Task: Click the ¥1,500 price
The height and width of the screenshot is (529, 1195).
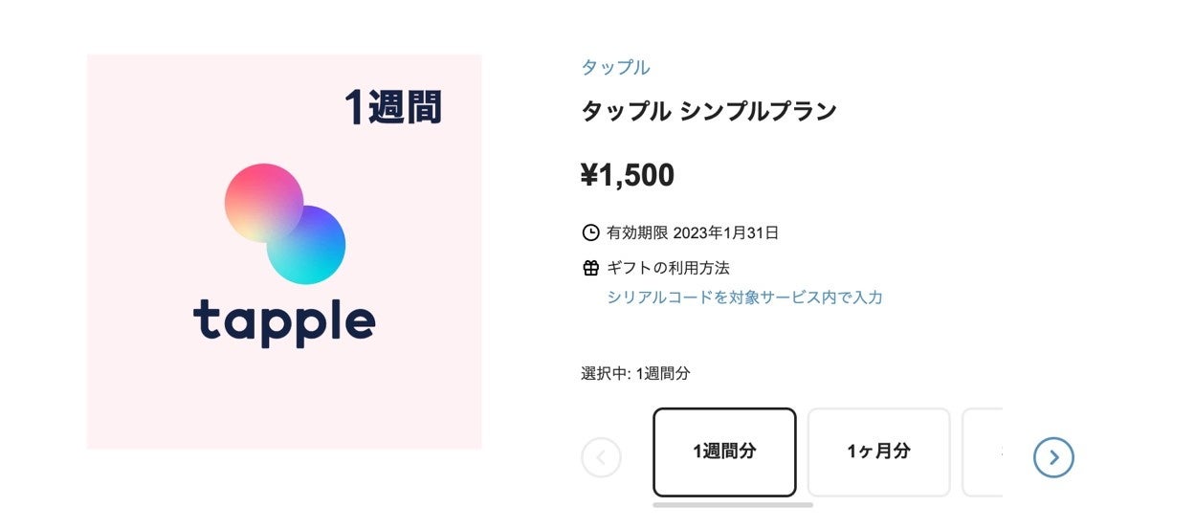Action: (x=627, y=175)
